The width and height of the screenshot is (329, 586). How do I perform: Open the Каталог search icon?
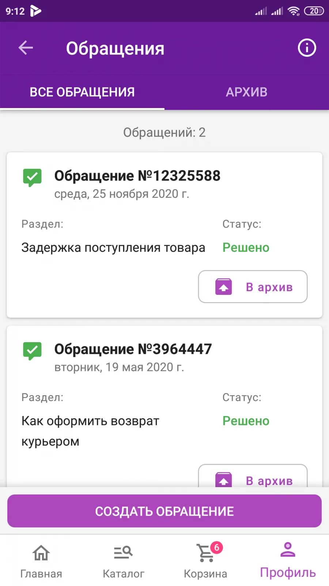tap(123, 552)
